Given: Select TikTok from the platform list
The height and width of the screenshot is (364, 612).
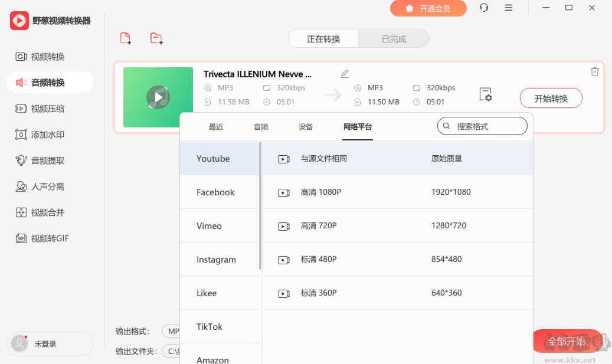Looking at the screenshot, I should tap(212, 326).
